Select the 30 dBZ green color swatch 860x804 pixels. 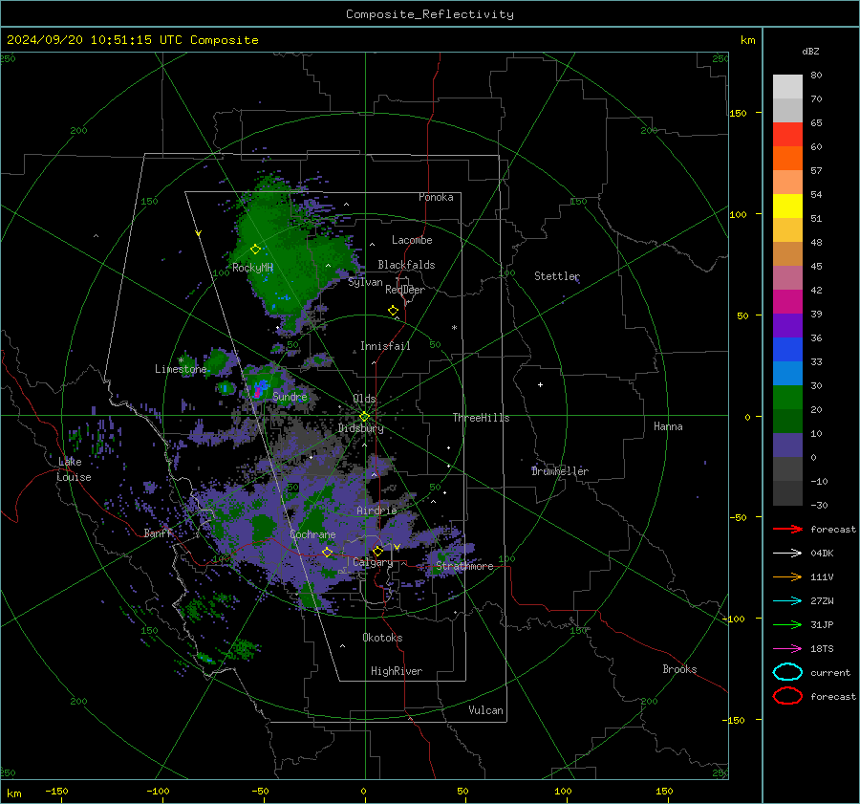787,397
